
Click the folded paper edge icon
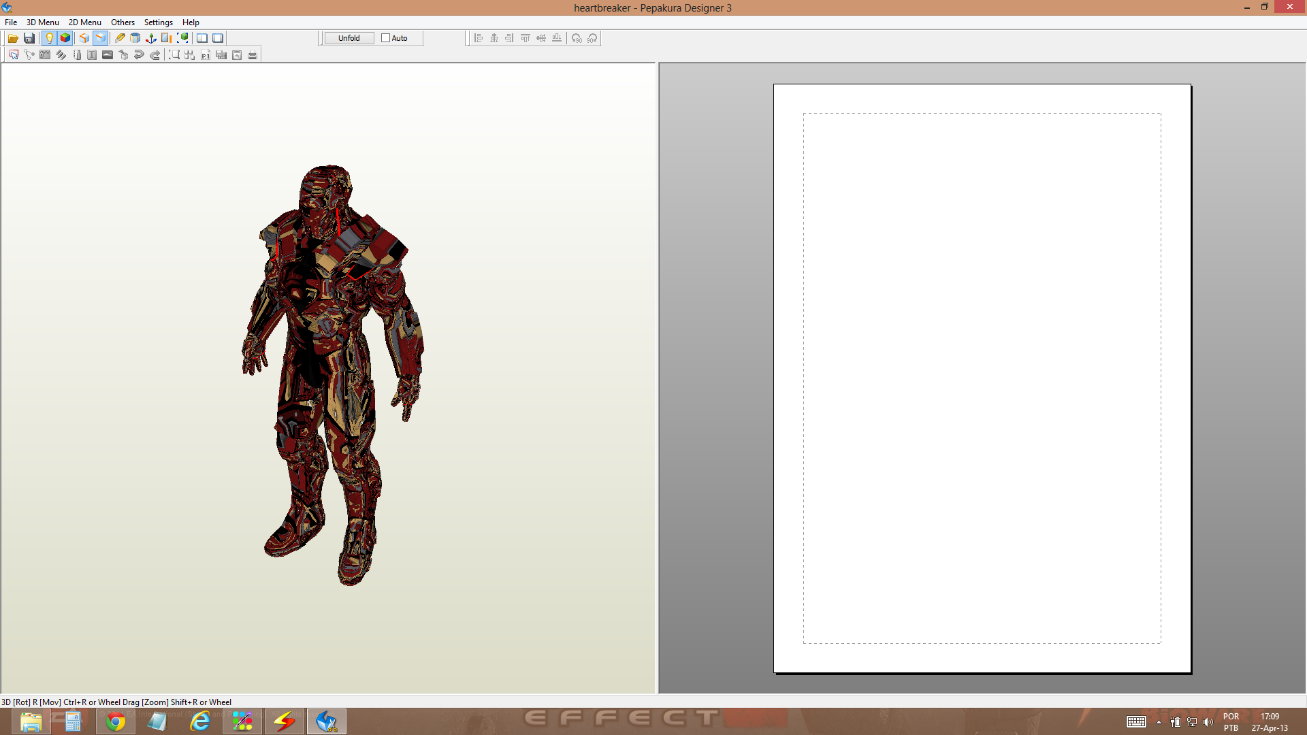pos(76,55)
